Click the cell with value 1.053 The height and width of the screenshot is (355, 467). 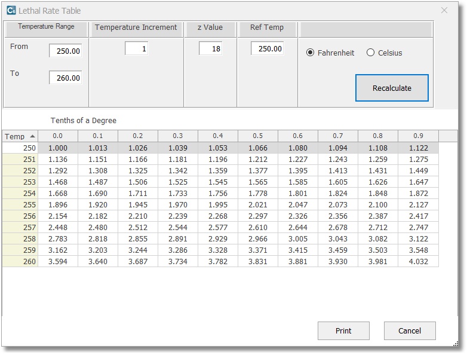click(218, 148)
